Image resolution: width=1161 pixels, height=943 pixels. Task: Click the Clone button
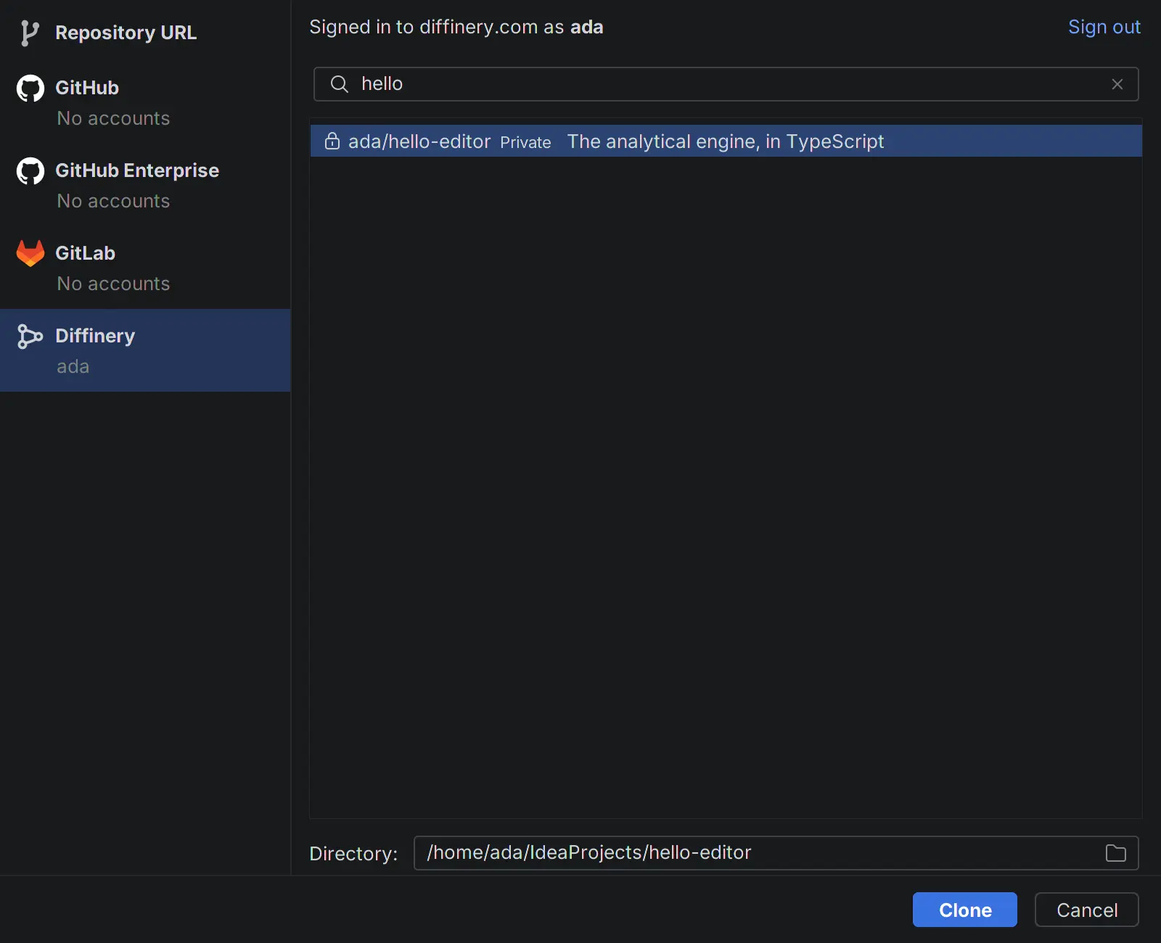tap(965, 910)
